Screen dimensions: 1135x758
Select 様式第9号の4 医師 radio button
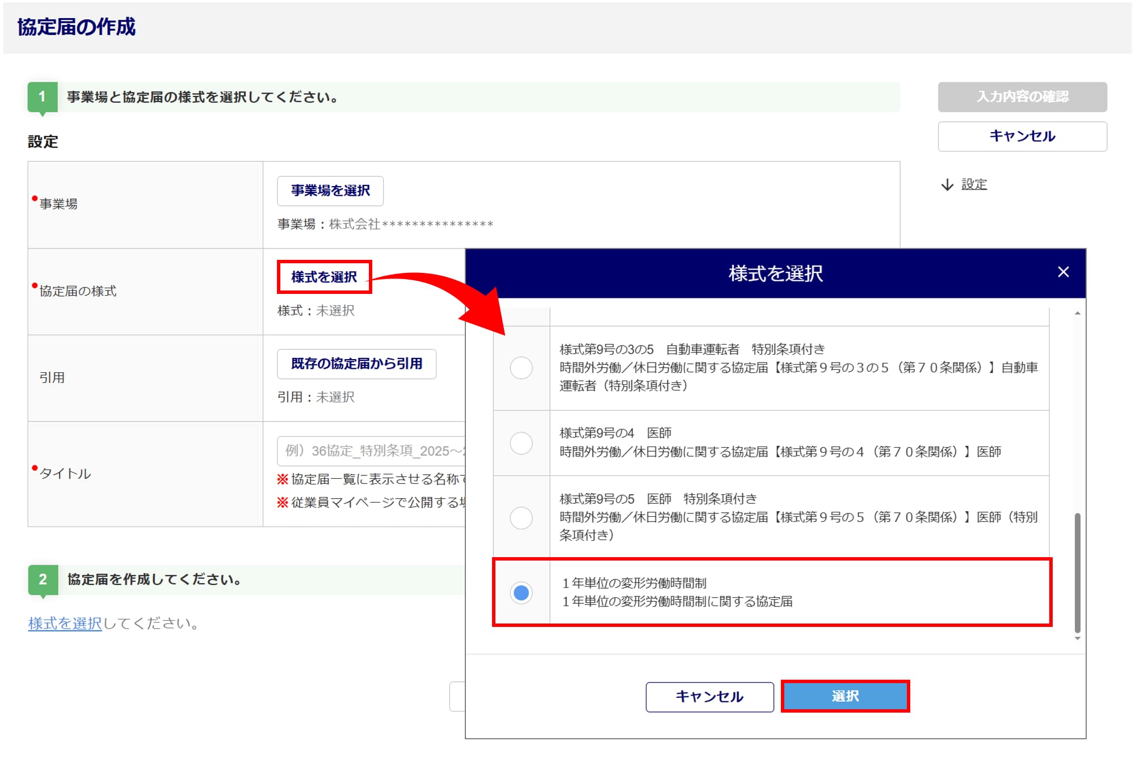click(x=521, y=443)
